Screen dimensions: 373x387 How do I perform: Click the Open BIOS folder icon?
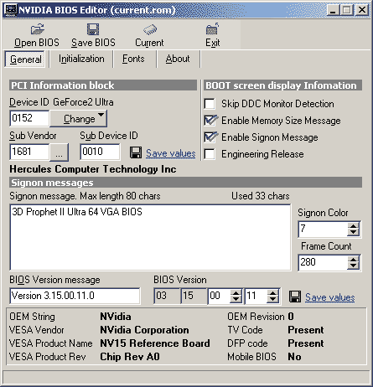pos(37,29)
